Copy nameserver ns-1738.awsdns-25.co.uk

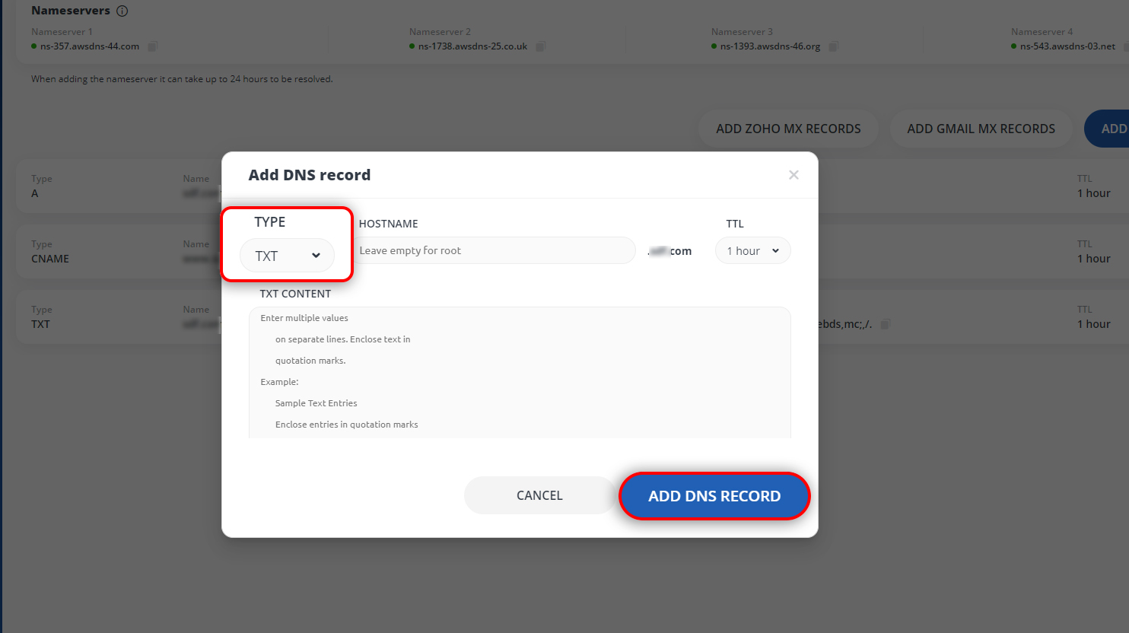click(541, 46)
